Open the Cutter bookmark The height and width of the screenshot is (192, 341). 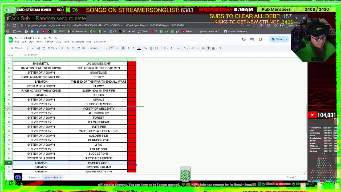(x=143, y=31)
